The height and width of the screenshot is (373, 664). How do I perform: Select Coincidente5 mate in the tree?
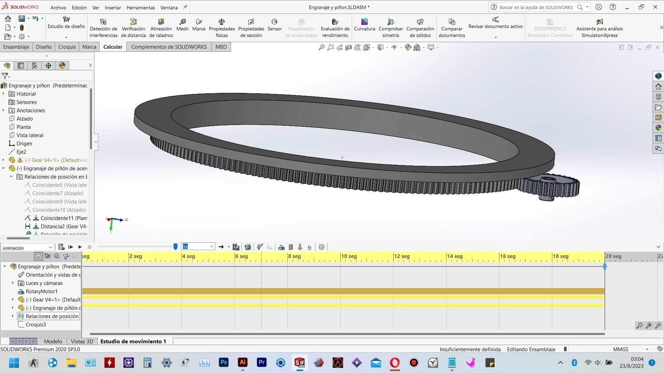[x=55, y=185]
